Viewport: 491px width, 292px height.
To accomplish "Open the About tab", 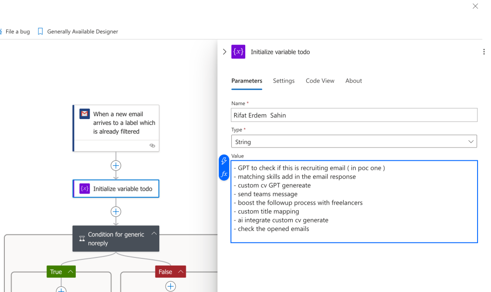I will pyautogui.click(x=354, y=81).
